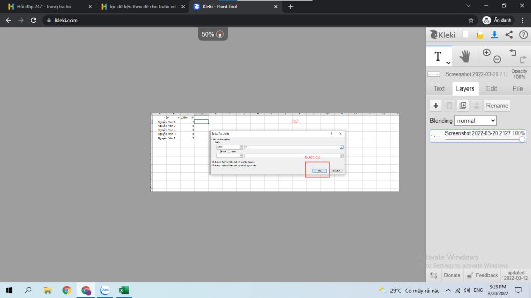
Task: Adjust the layer opacity slider
Action: point(522,139)
